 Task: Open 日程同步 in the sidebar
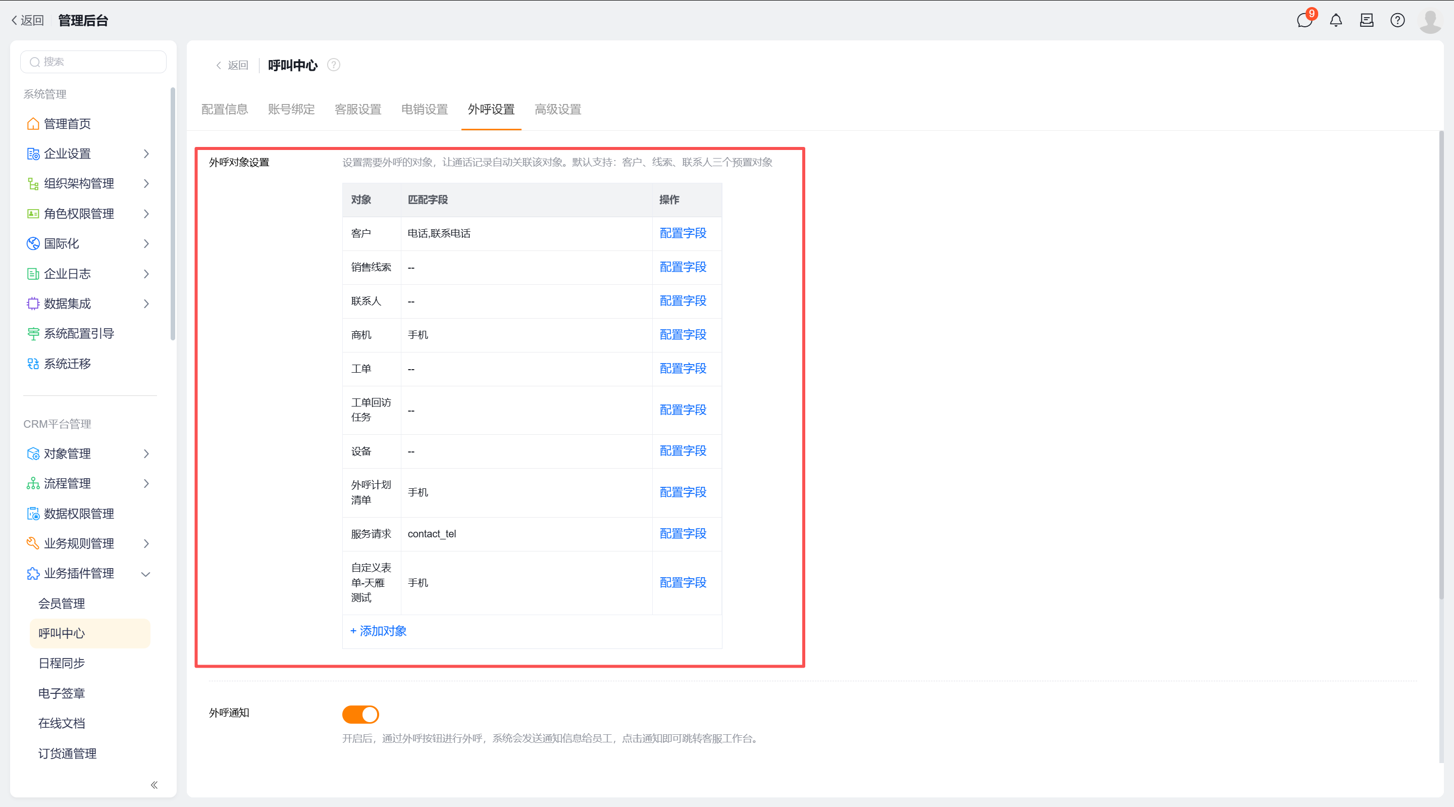(62, 664)
